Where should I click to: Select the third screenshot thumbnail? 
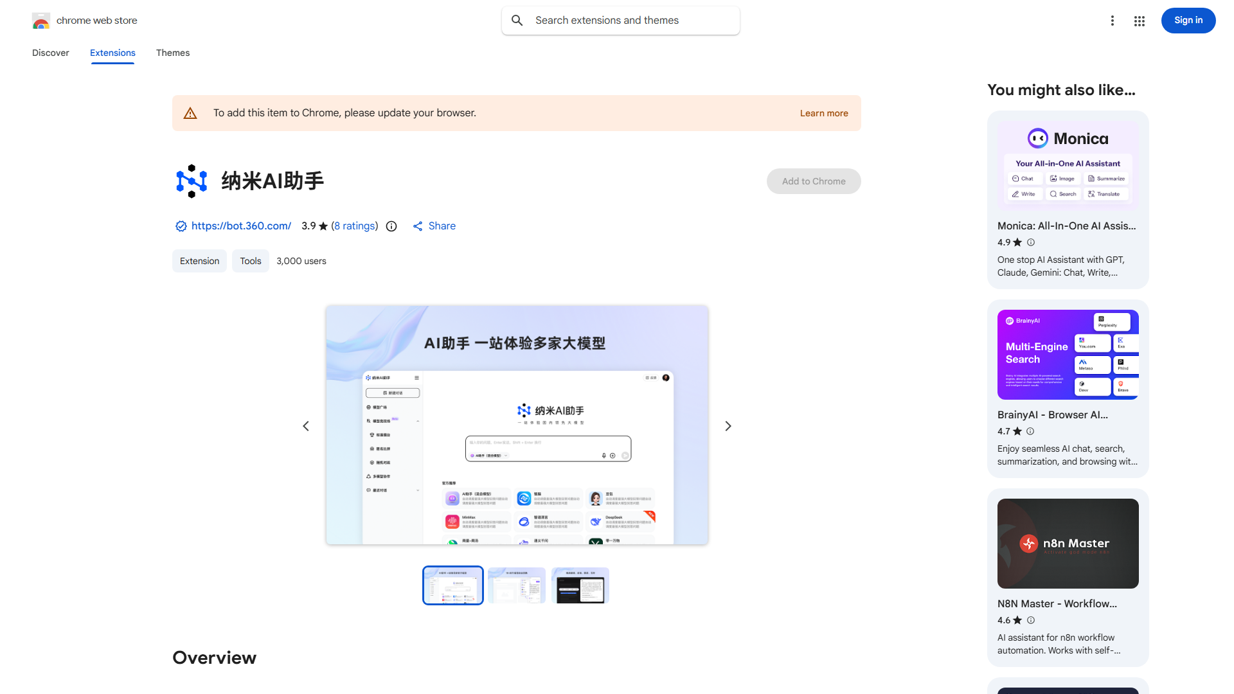(x=580, y=585)
